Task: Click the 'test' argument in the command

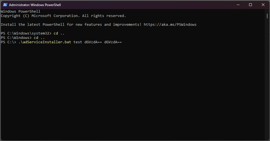Action: click(78, 42)
